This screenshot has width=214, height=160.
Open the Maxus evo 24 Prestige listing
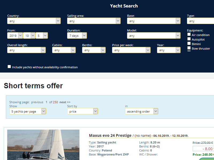[110, 135]
